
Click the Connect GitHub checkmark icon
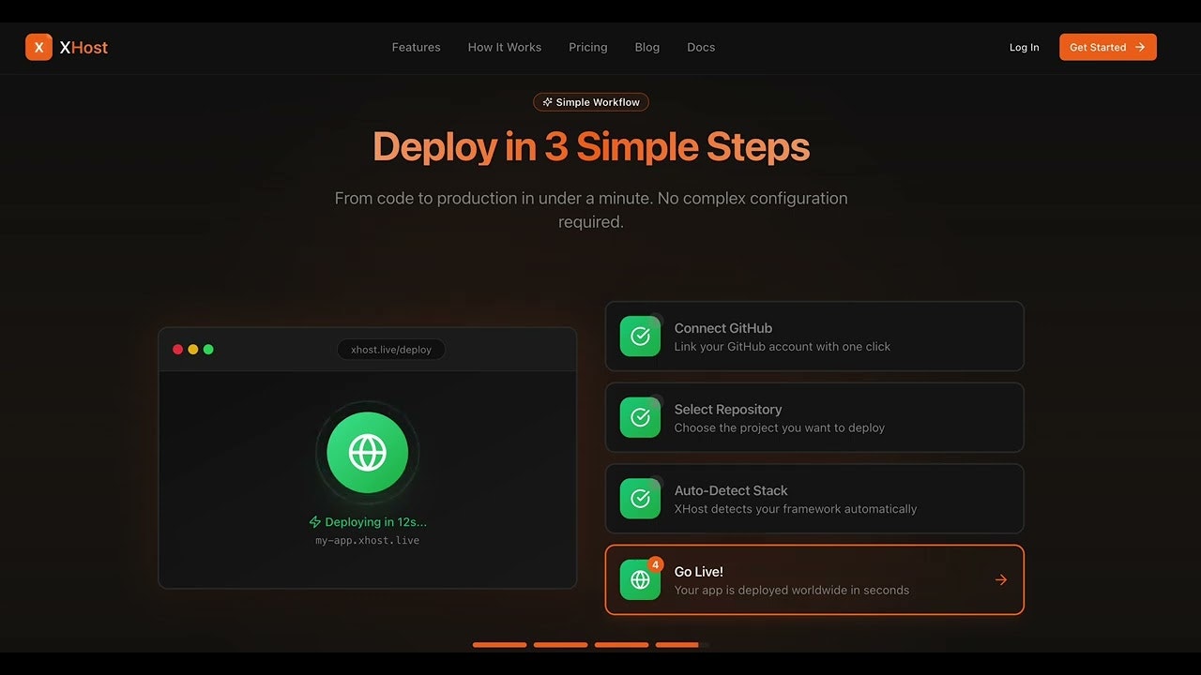tap(640, 336)
